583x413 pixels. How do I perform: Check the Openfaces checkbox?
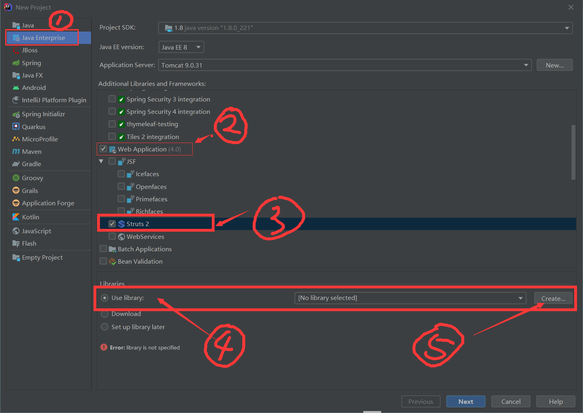pos(121,186)
